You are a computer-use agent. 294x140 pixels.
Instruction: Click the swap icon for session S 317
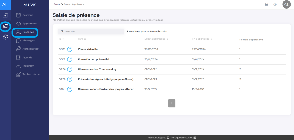[x=70, y=59]
